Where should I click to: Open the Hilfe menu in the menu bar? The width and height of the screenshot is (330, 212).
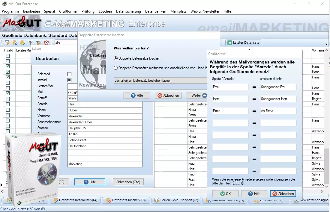(x=227, y=11)
